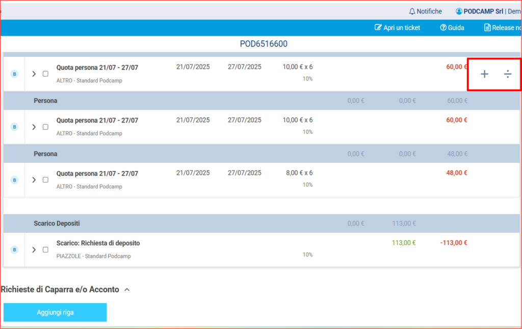This screenshot has width=522, height=329.
Task: Tick the checkbox on the 8,00 € x 6 row
Action: pos(45,180)
